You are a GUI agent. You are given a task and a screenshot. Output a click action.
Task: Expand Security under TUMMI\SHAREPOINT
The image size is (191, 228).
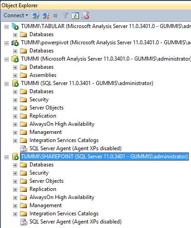[x=15, y=173]
